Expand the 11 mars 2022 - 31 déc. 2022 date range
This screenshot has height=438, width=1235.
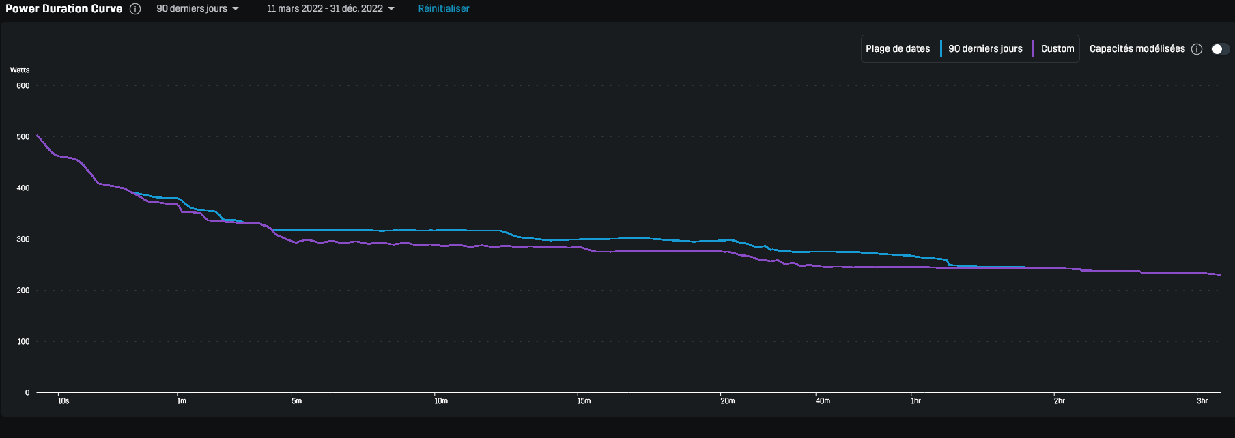tap(330, 9)
